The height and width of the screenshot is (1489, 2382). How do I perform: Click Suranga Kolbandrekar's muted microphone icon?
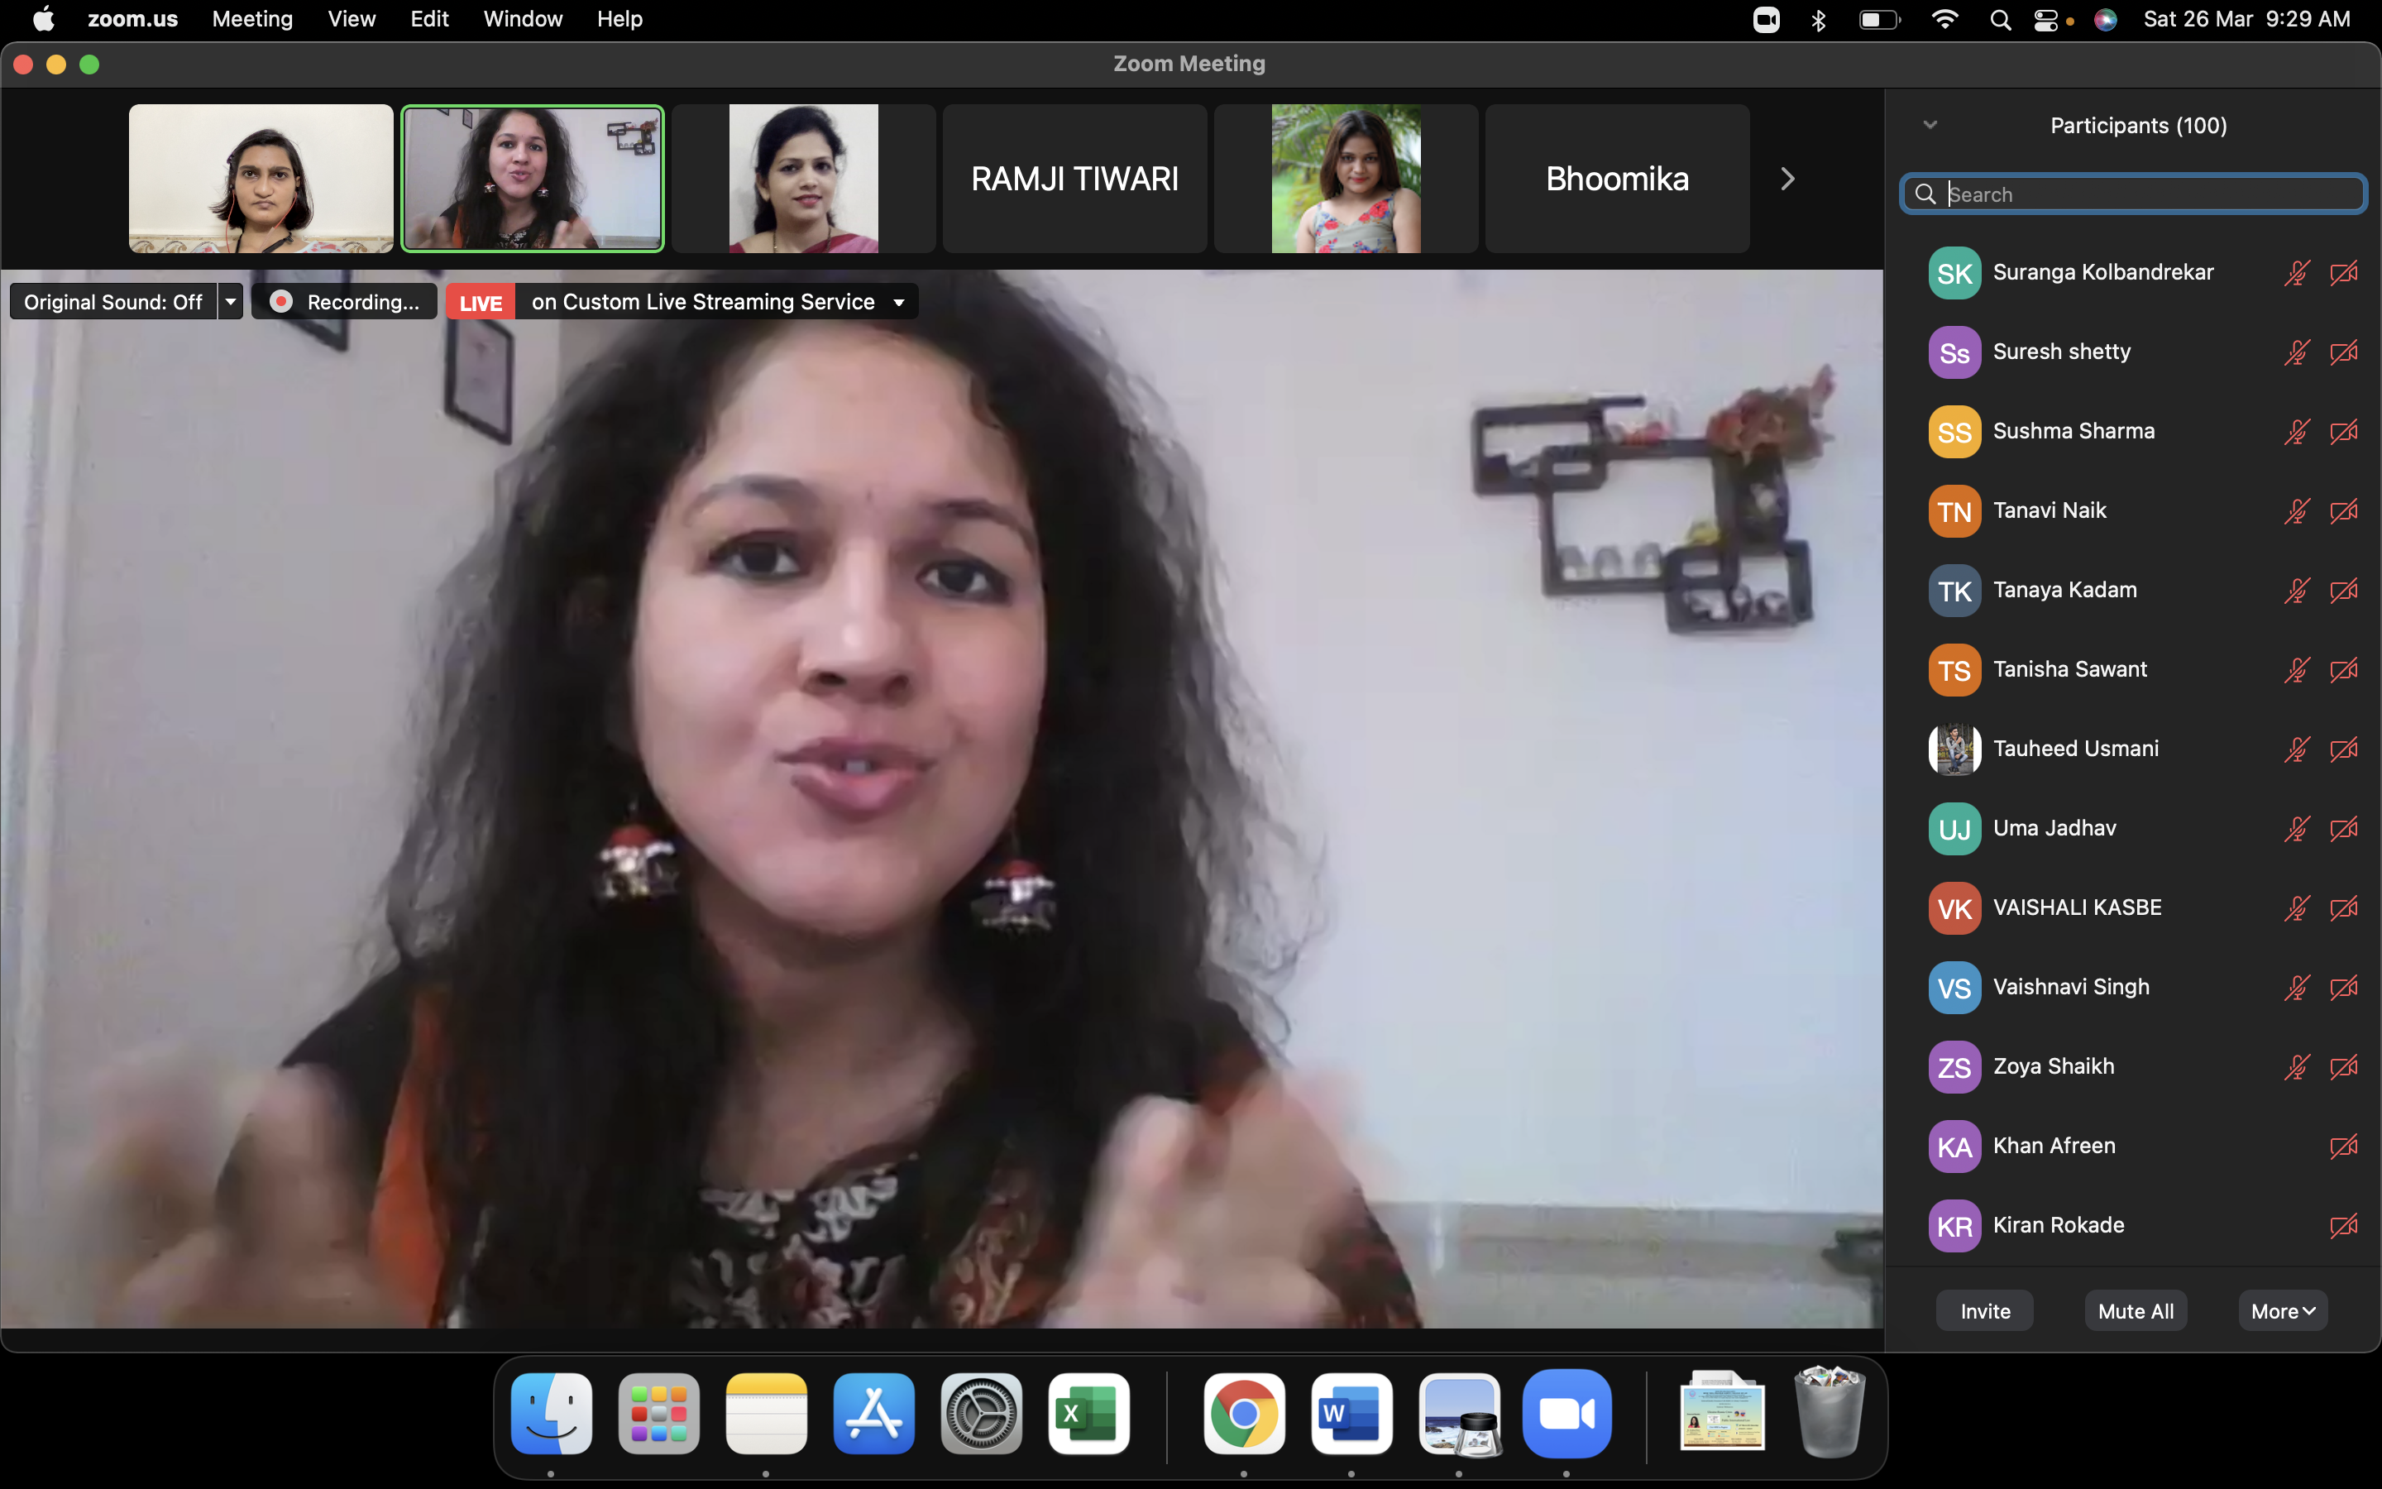point(2298,273)
